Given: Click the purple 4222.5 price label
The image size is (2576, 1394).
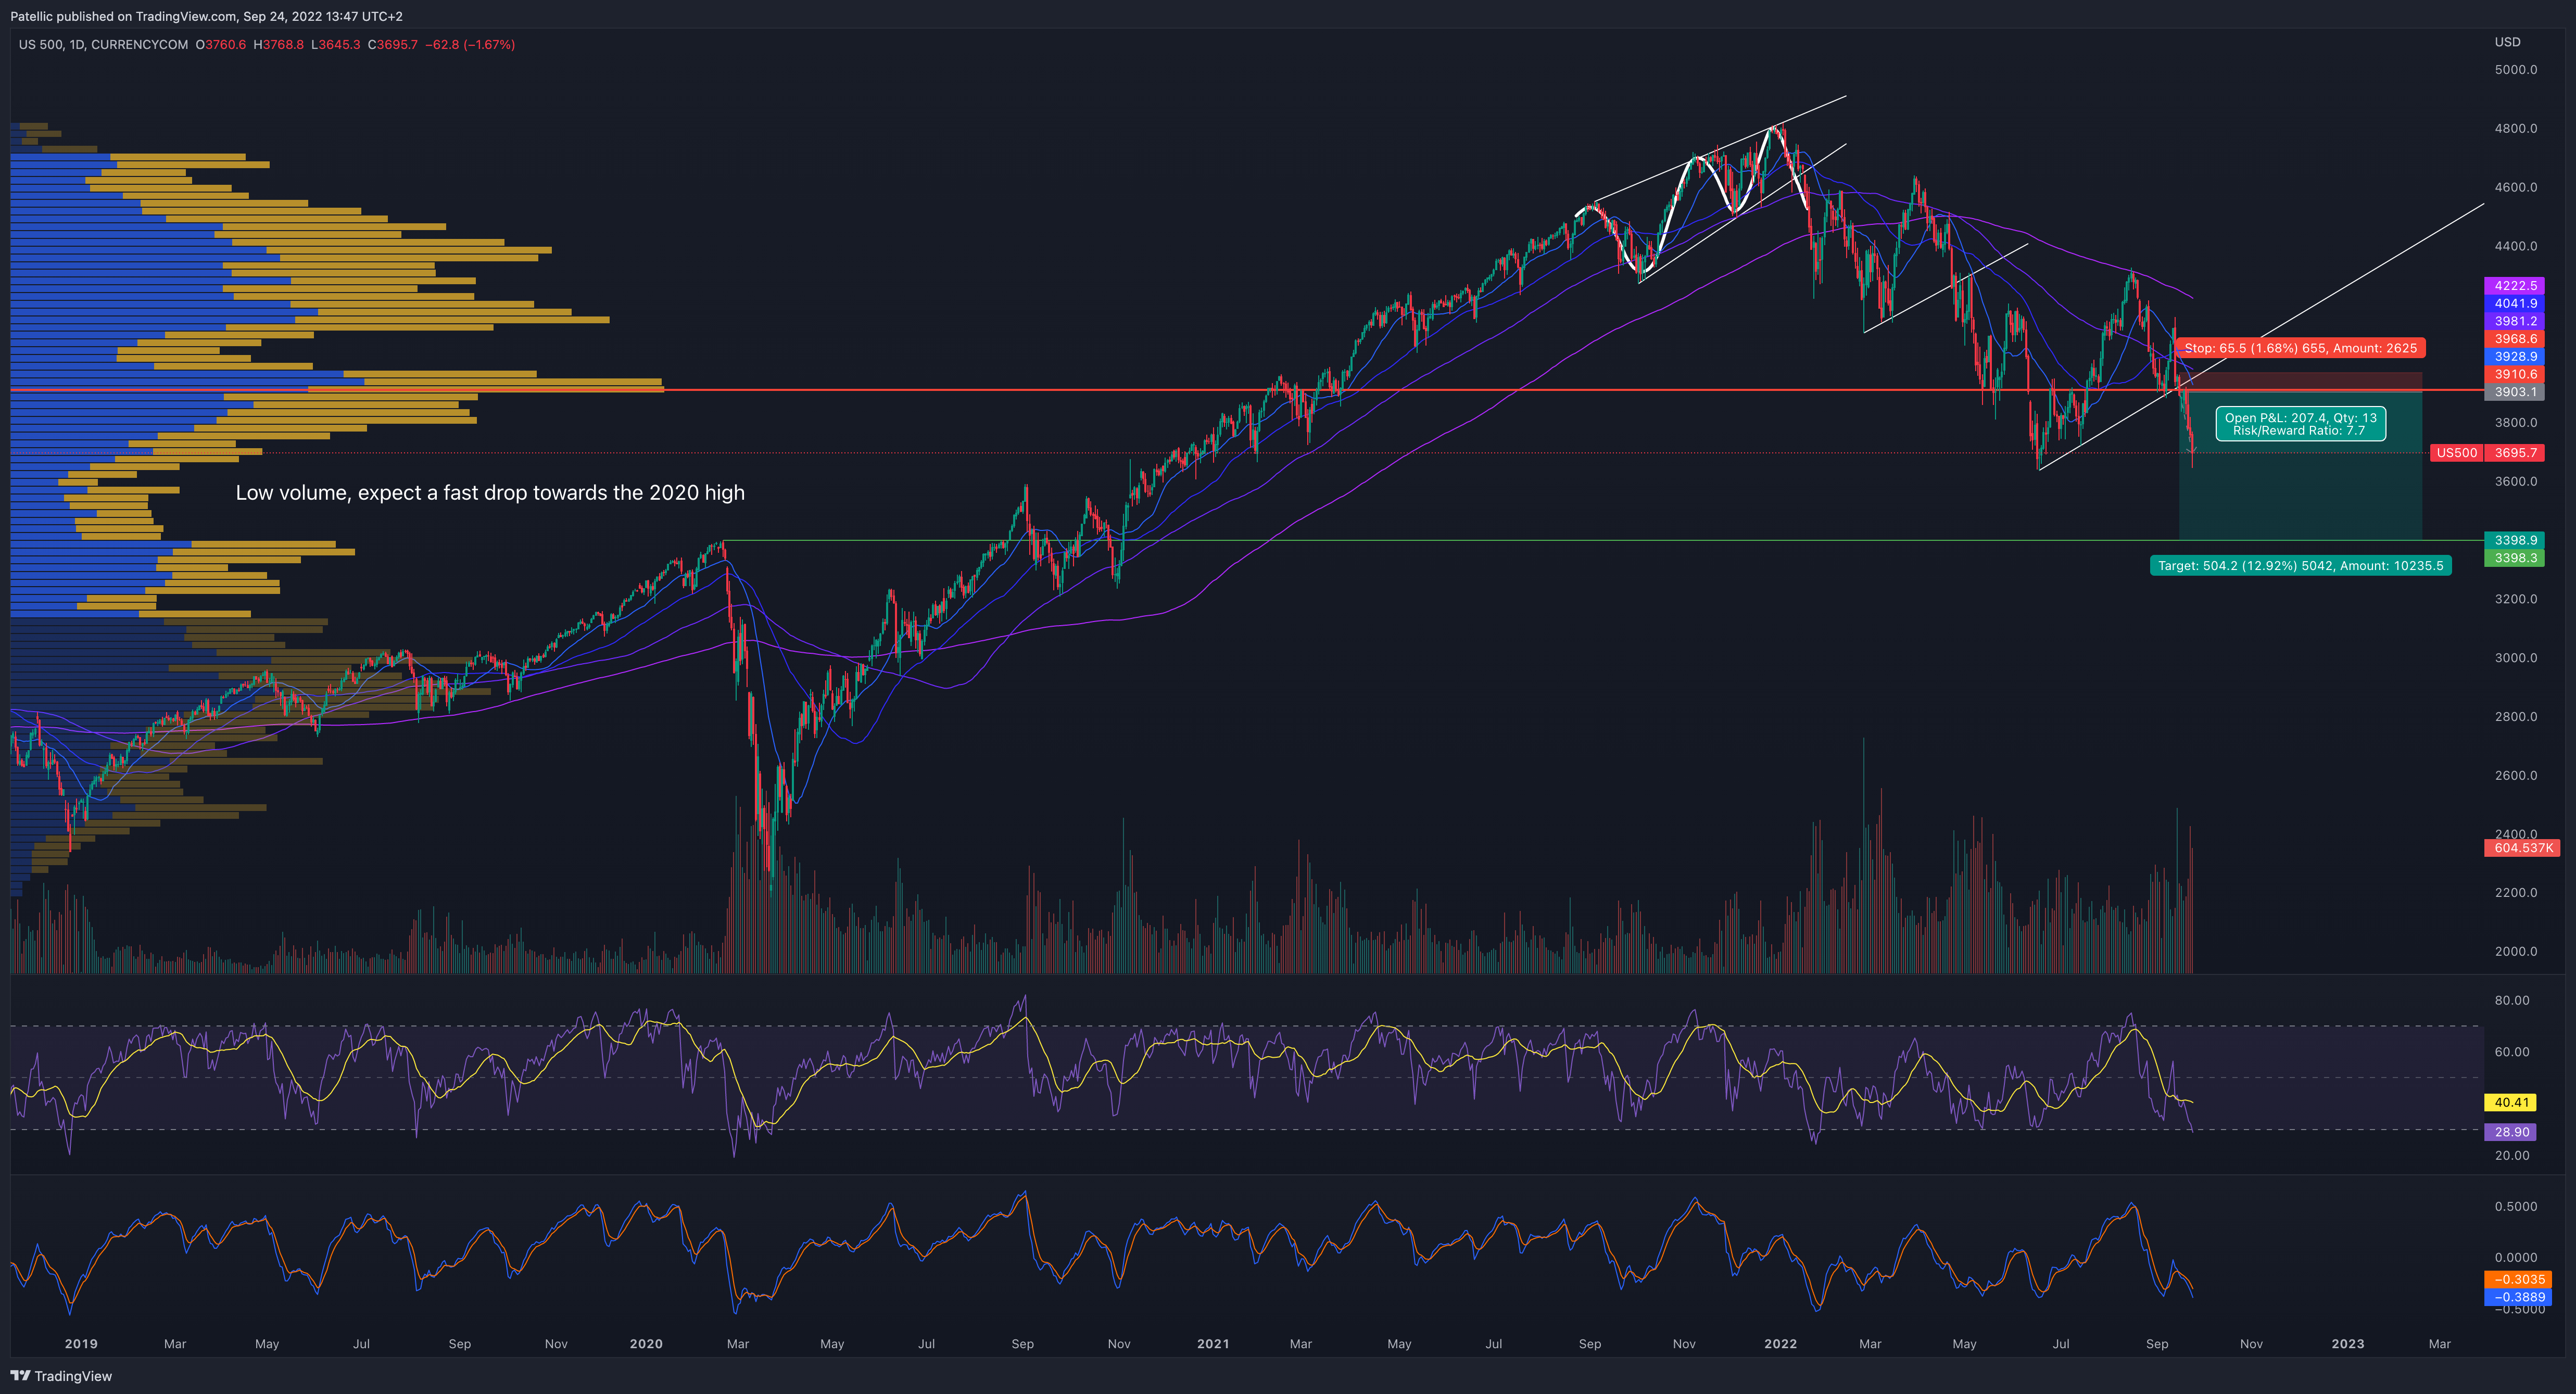Looking at the screenshot, I should 2514,286.
